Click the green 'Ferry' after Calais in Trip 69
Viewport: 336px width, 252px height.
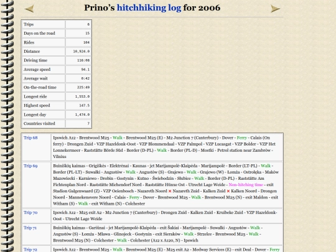click(134, 197)
